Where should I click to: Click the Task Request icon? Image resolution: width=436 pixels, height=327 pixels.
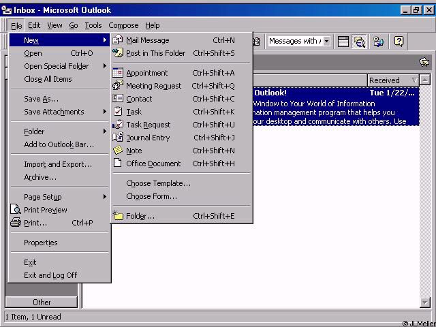point(118,124)
